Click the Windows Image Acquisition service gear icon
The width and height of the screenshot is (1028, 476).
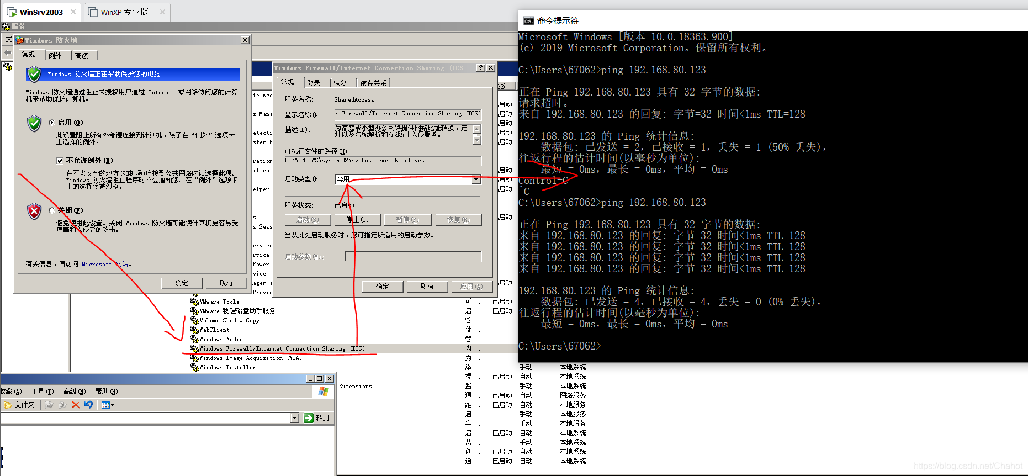click(194, 358)
